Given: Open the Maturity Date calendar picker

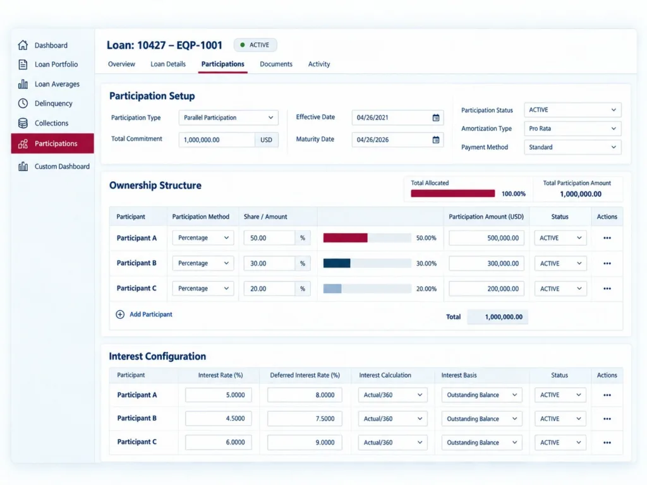Looking at the screenshot, I should (436, 140).
